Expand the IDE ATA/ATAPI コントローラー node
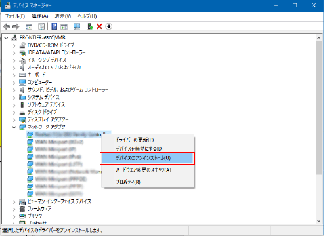 (x=14, y=53)
